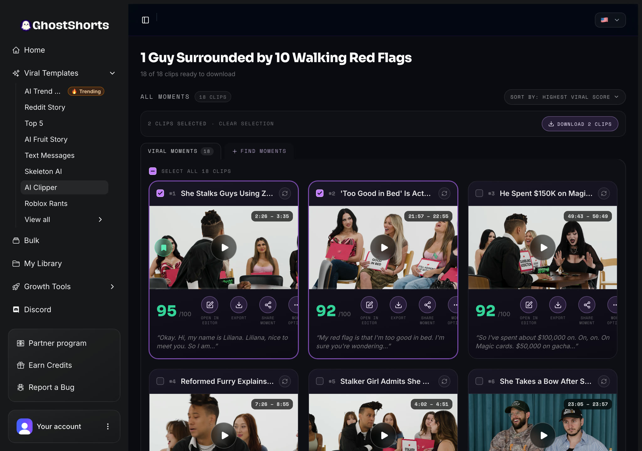The image size is (642, 451).
Task: Open clip #3 in editor
Action: point(529,305)
